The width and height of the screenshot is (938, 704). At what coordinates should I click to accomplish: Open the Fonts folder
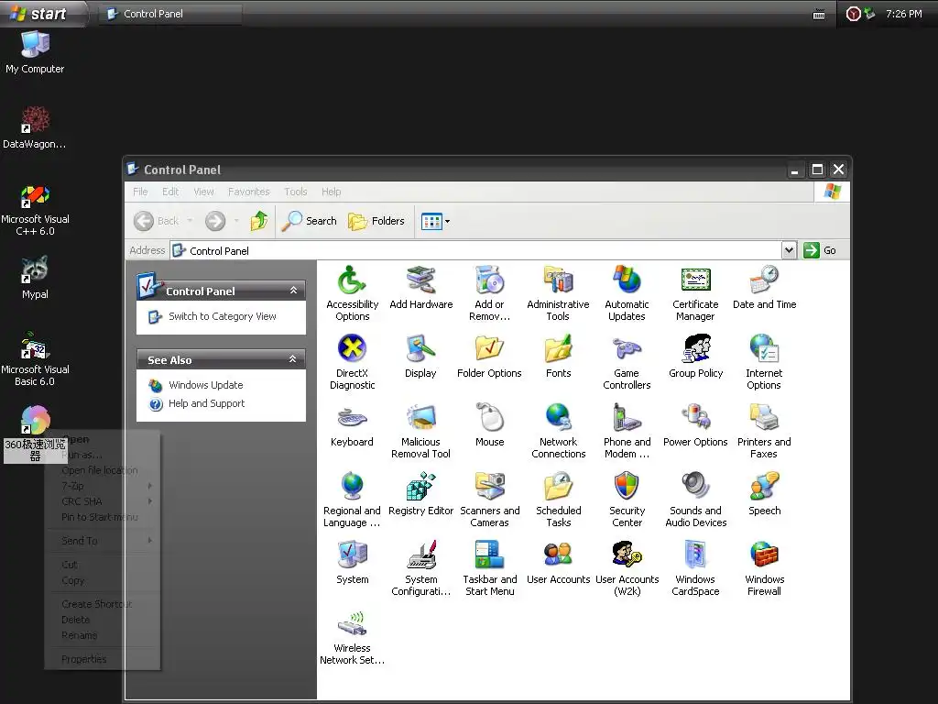pos(558,357)
